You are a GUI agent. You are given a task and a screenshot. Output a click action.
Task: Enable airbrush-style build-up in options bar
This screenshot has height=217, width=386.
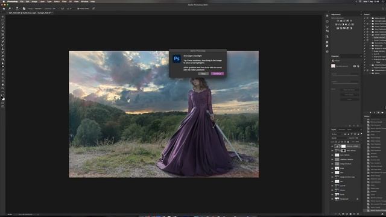62,8
